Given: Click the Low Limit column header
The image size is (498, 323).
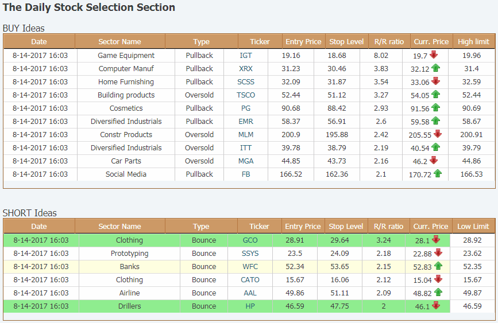Looking at the screenshot, I should click(473, 226).
